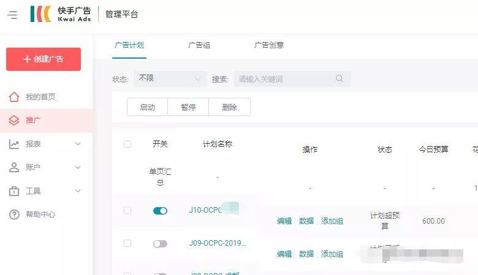Click the 管理平台 header title

pos(121,14)
